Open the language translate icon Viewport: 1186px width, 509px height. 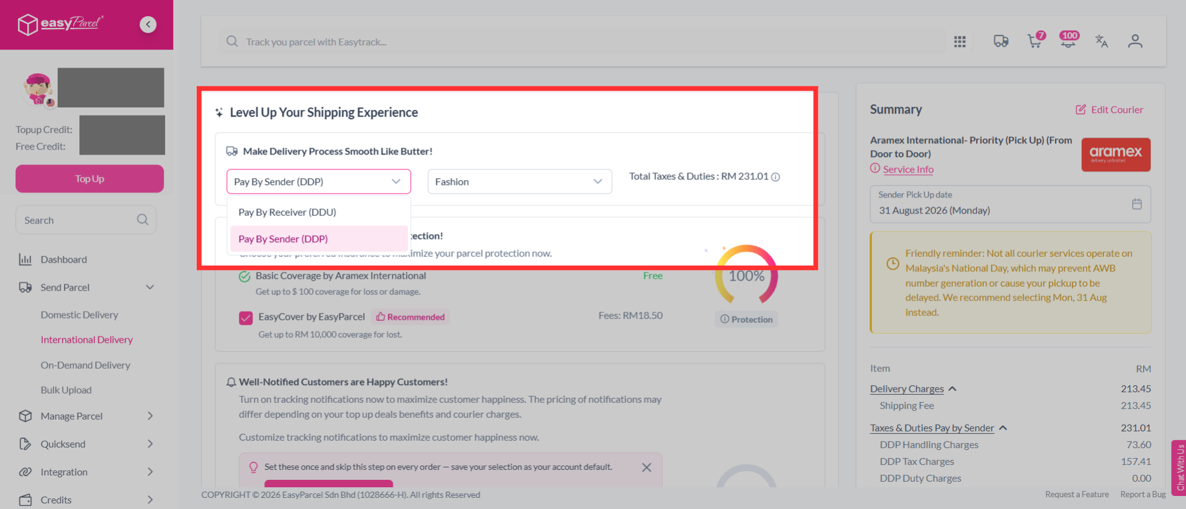[1102, 41]
